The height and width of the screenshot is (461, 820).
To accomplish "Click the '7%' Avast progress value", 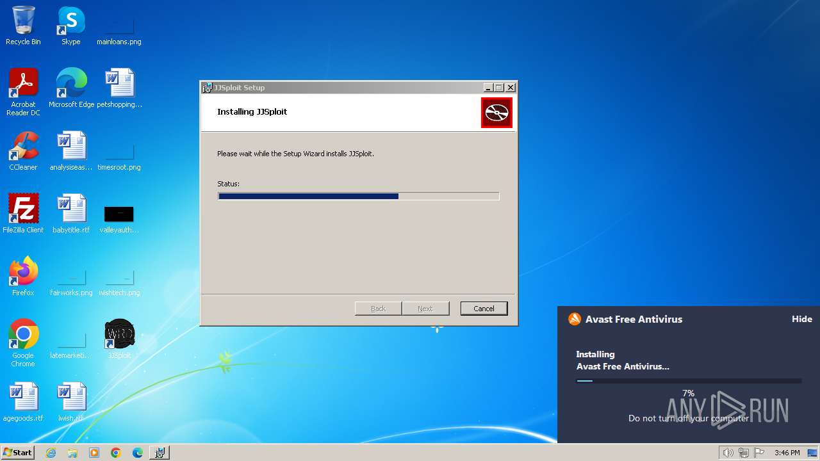I will (x=689, y=393).
